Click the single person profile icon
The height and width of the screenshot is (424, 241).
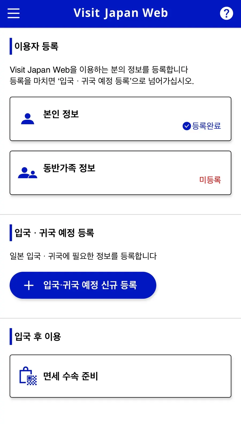28,119
